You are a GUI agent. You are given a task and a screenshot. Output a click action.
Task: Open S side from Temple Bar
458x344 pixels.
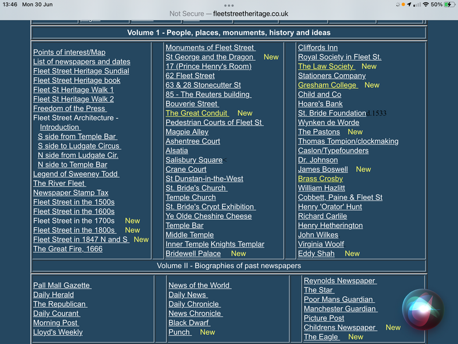click(x=77, y=136)
